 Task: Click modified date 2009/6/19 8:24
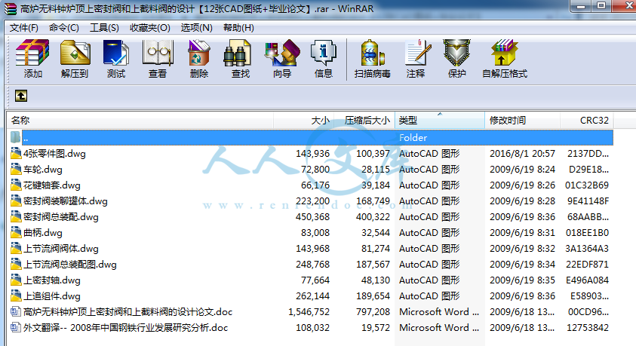coord(522,170)
